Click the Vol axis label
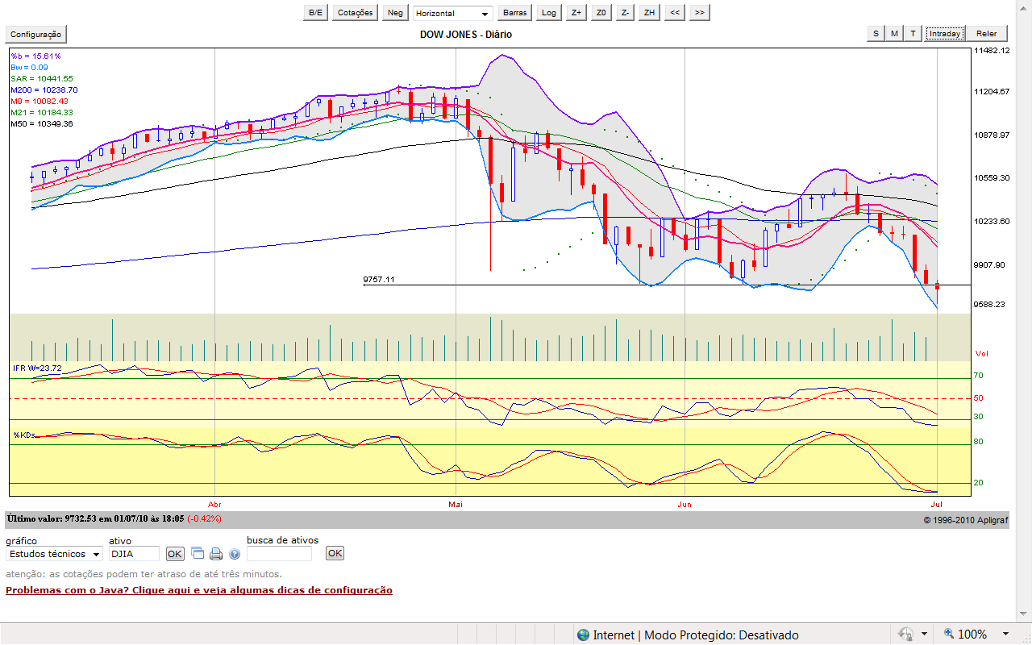This screenshot has height=645, width=1032. (x=981, y=353)
